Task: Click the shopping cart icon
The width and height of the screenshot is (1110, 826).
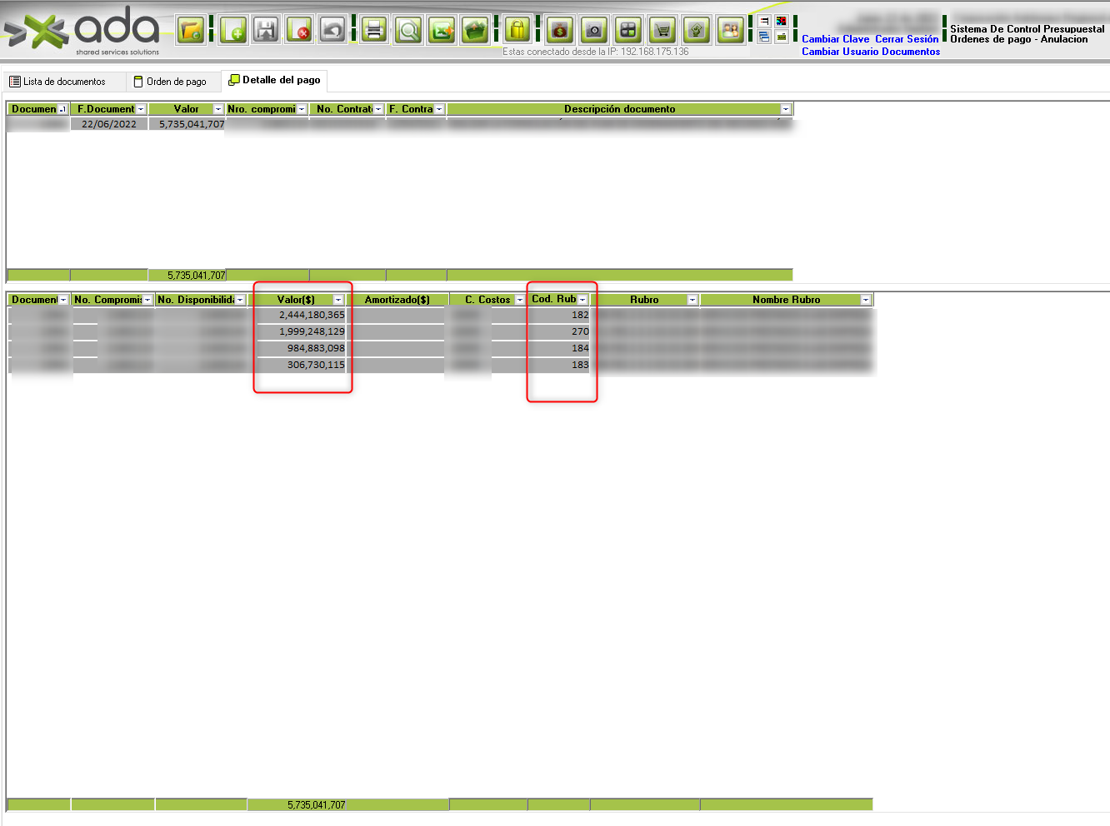Action: pos(662,31)
